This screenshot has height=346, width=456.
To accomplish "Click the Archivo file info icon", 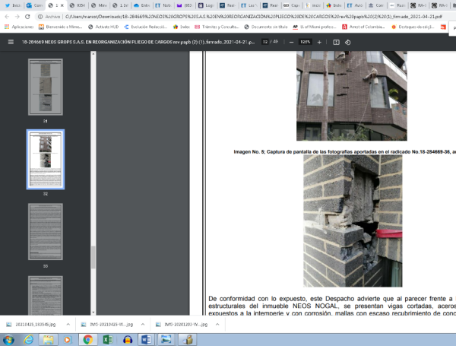I will (x=40, y=17).
